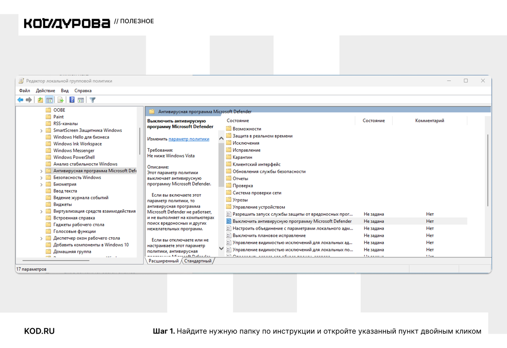Click the Forward arrow toolbar icon
The image size is (507, 348).
click(x=29, y=100)
